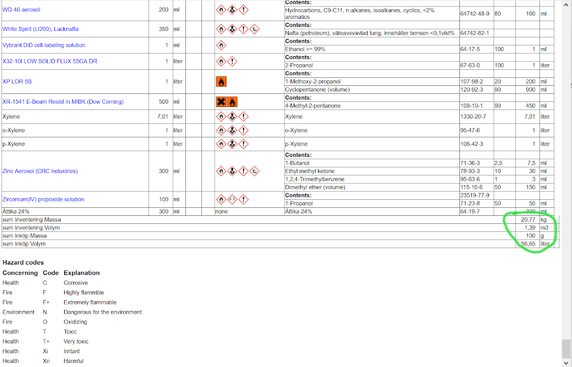
Task: Click the flame pictogram in White Spirit row
Action: click(221, 29)
